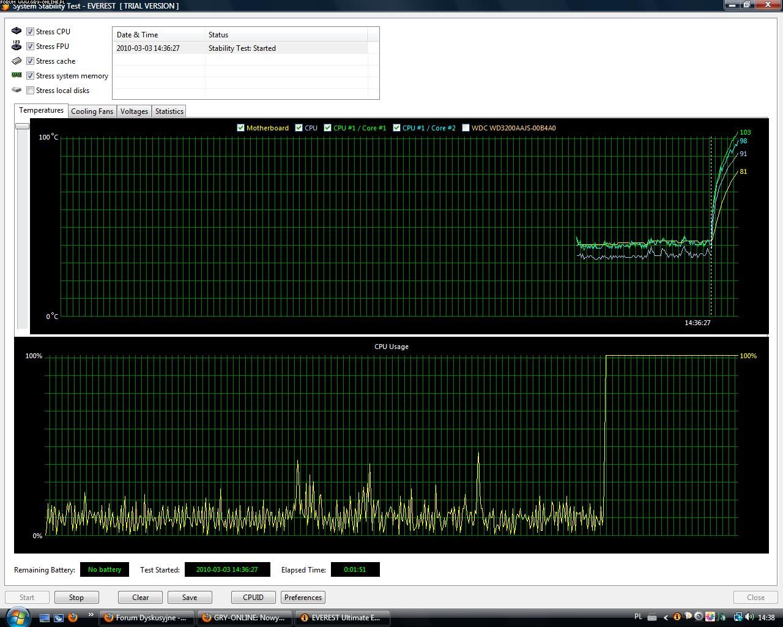Click the cache chip icon beside Stress cache

click(17, 61)
